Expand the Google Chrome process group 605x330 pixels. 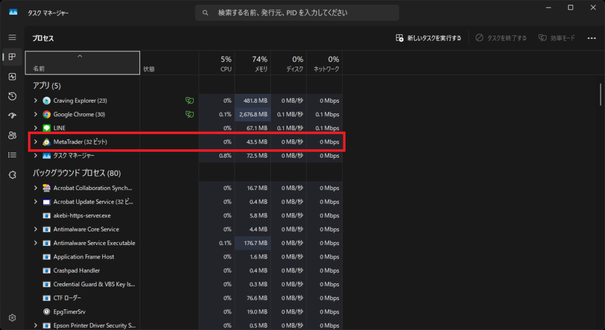pyautogui.click(x=35, y=115)
